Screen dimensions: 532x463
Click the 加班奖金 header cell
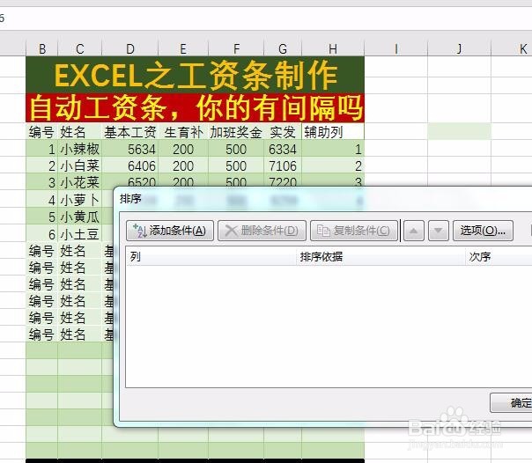(x=236, y=132)
